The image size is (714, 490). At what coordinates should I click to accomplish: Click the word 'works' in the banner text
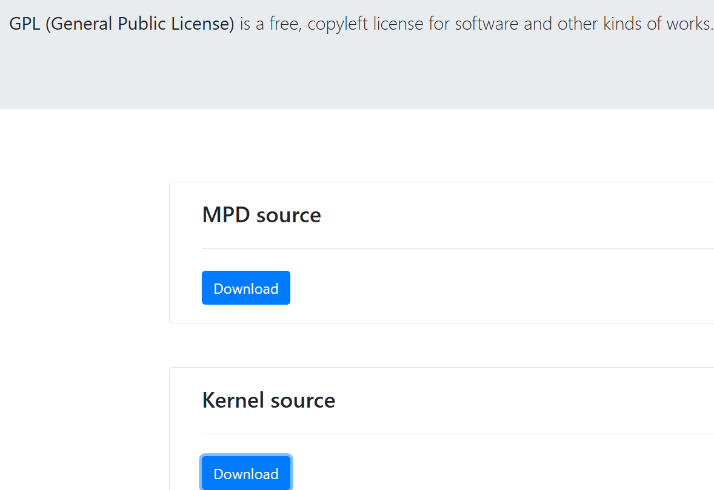tap(687, 24)
